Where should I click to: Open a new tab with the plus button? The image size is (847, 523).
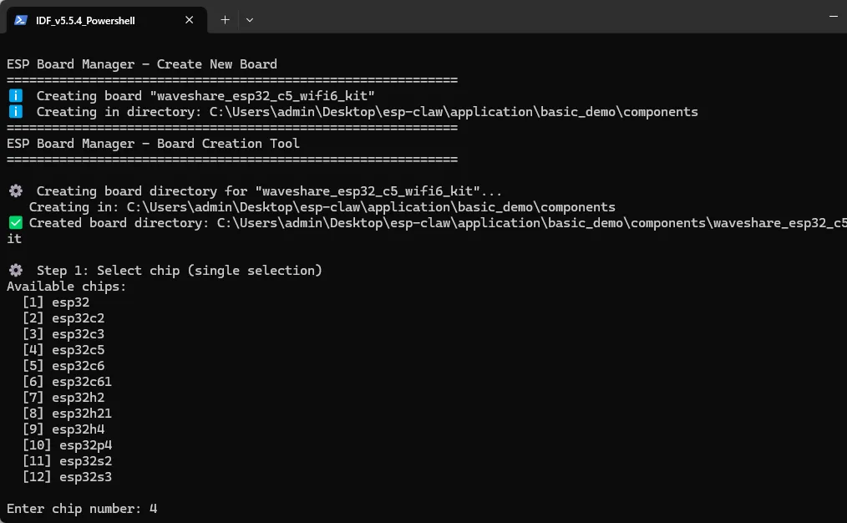coord(225,19)
